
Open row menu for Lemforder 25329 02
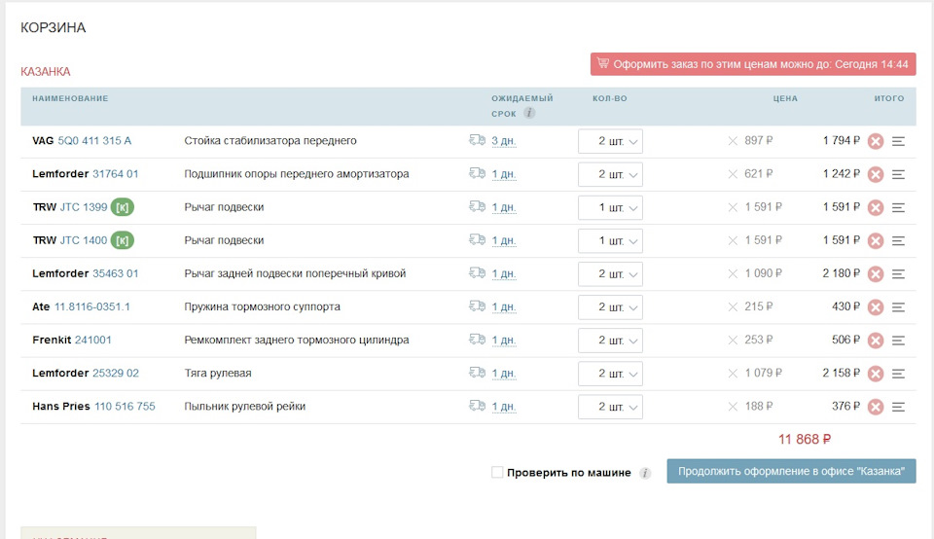click(898, 374)
